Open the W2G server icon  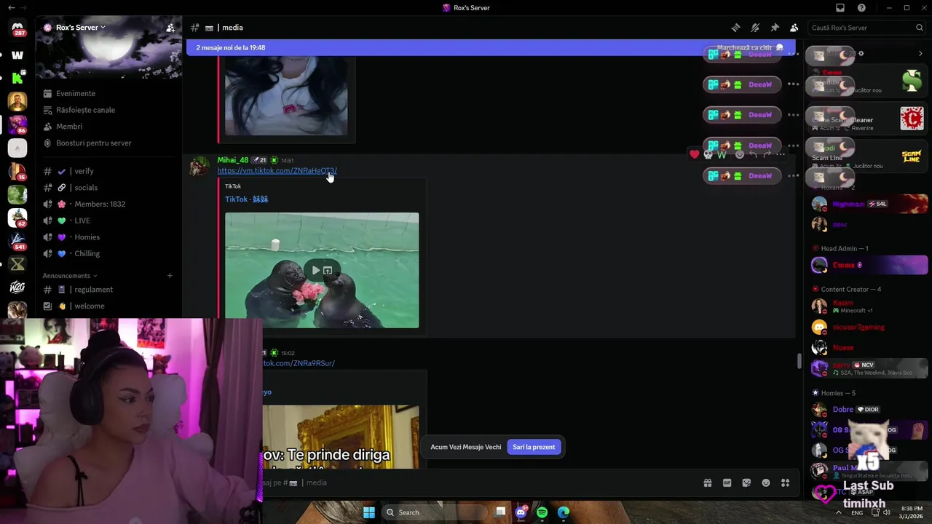[17, 287]
